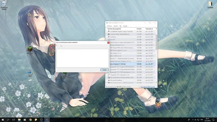
Task: Click the program list vertical scrollbar thumb
Action: pos(156,42)
